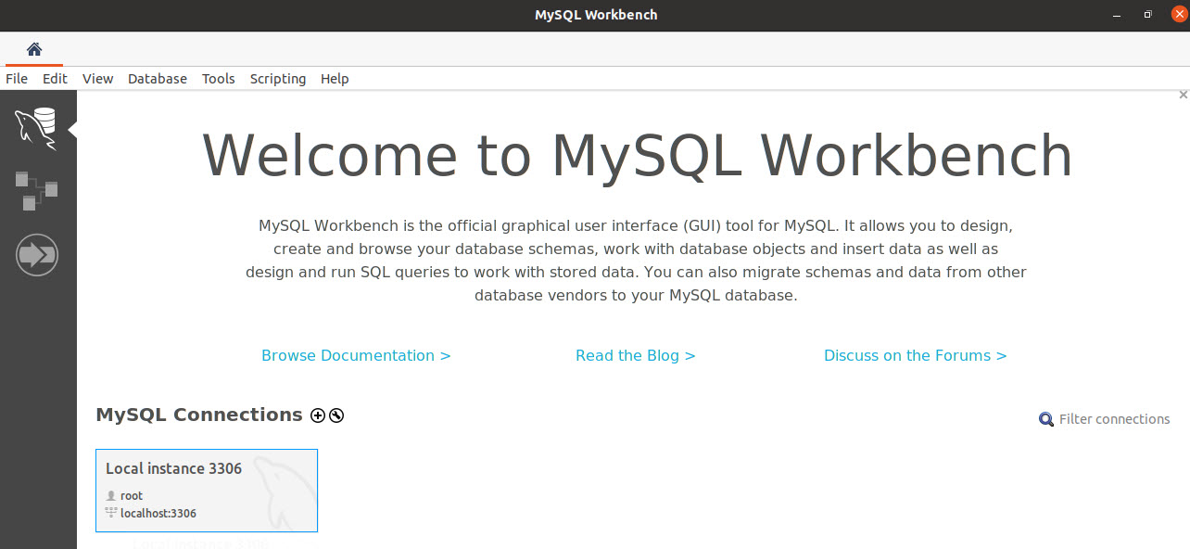Open the Migration wizard sidebar icon
Viewport: 1190px width, 549px height.
37,254
